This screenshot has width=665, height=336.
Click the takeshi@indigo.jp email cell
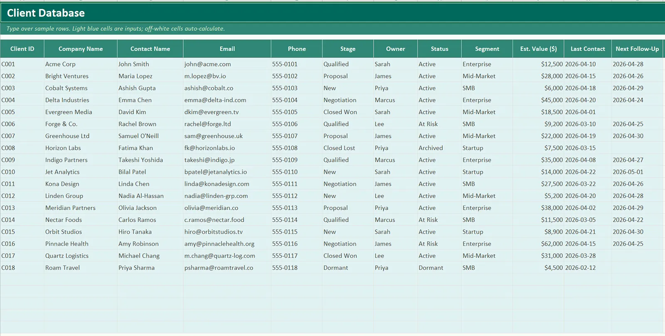(x=227, y=160)
